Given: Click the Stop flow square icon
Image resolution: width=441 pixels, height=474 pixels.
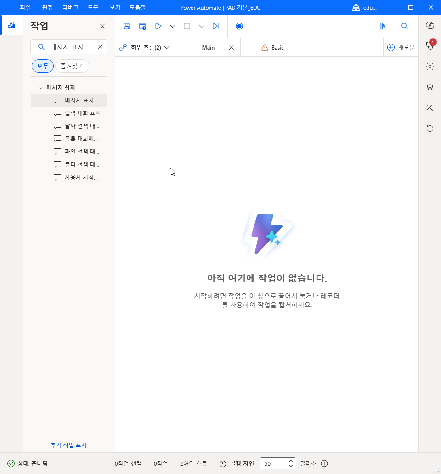Looking at the screenshot, I should click(x=187, y=26).
